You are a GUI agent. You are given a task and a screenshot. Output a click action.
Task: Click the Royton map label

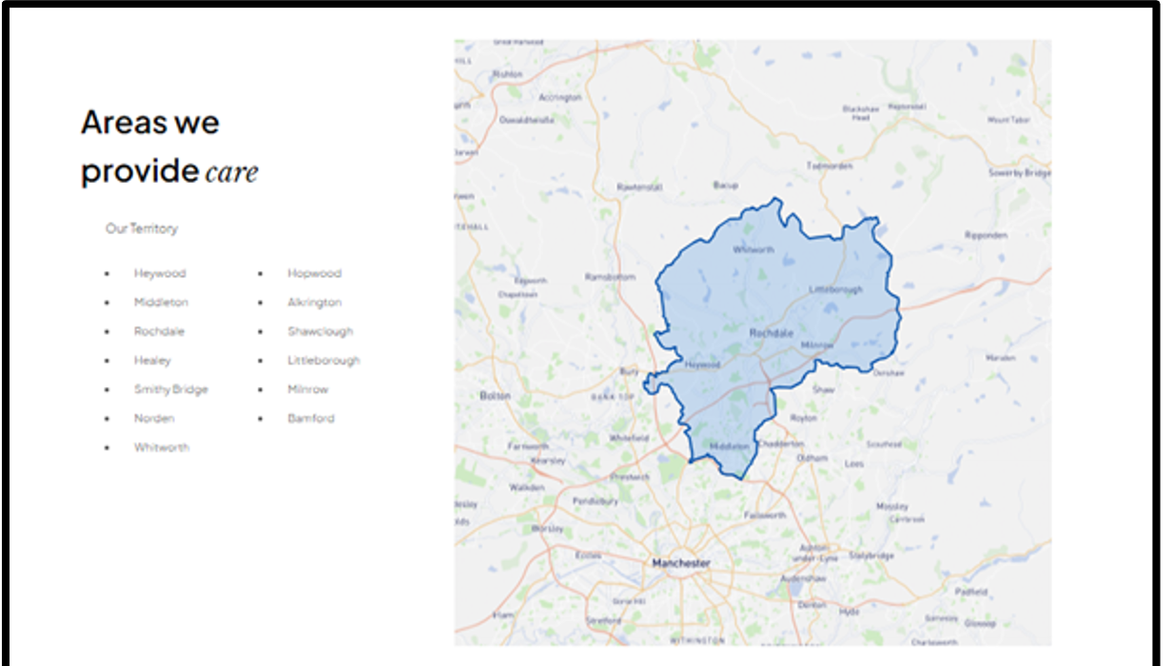[x=803, y=418]
